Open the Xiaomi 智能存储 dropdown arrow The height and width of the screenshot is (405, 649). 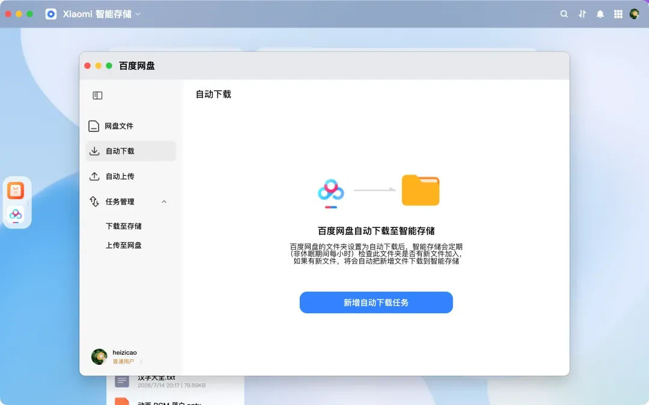coord(138,14)
